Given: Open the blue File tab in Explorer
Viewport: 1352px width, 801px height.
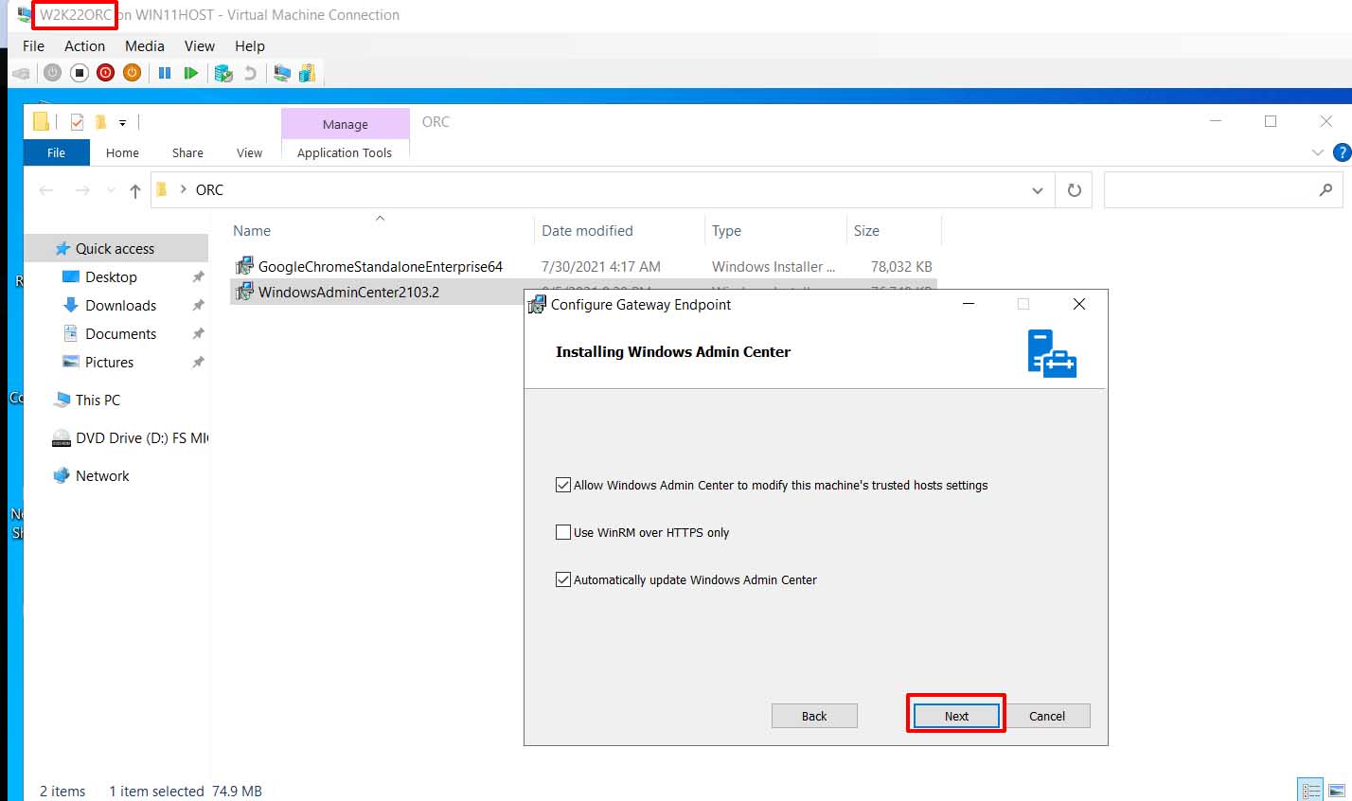Looking at the screenshot, I should click(57, 152).
